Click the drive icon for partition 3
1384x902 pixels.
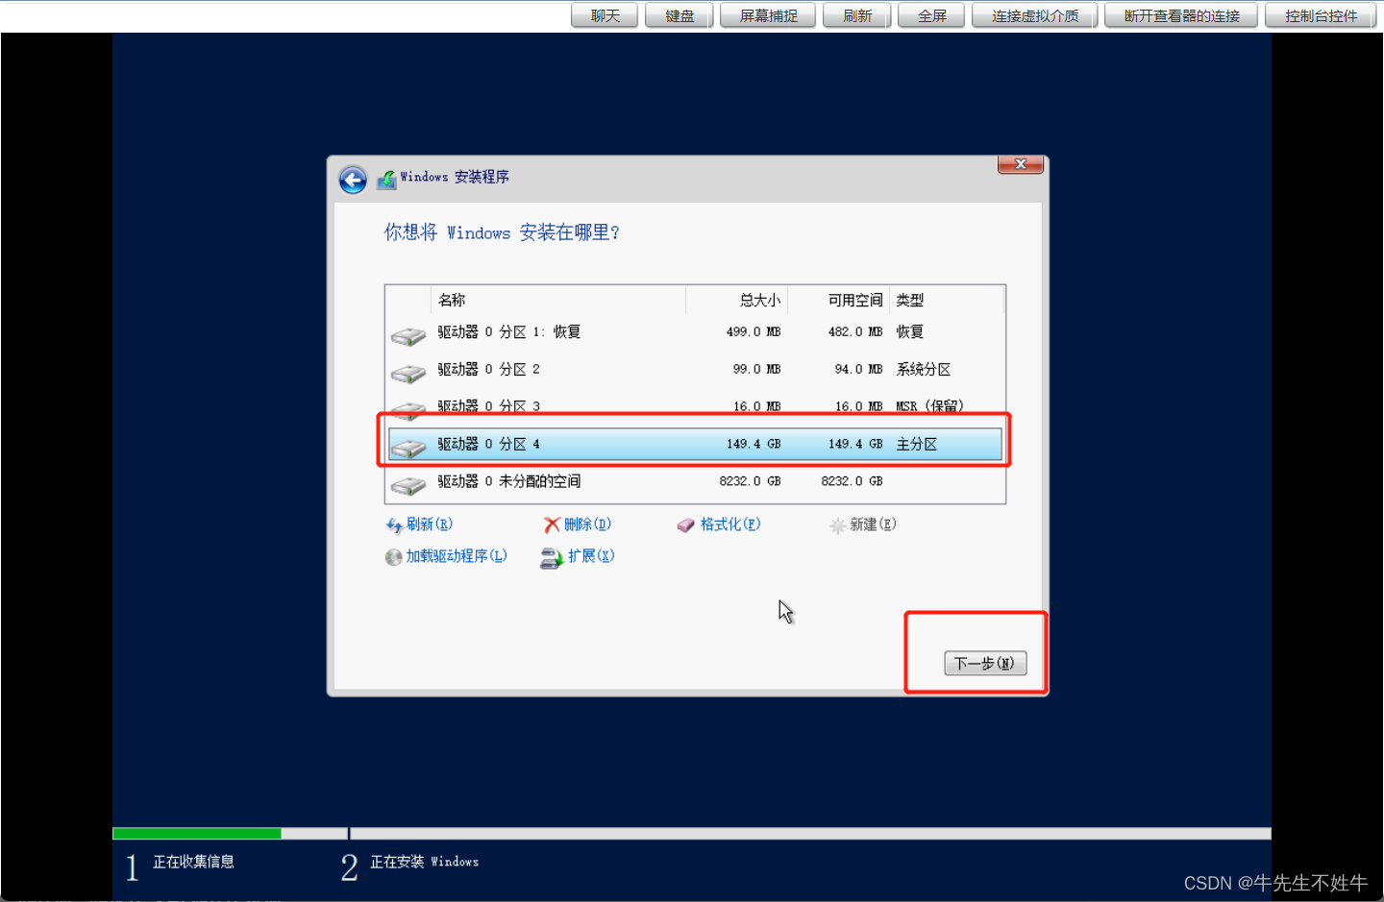408,410
